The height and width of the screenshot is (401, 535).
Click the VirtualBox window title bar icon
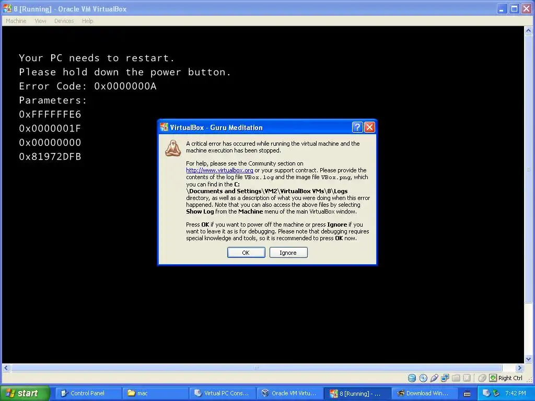7,8
